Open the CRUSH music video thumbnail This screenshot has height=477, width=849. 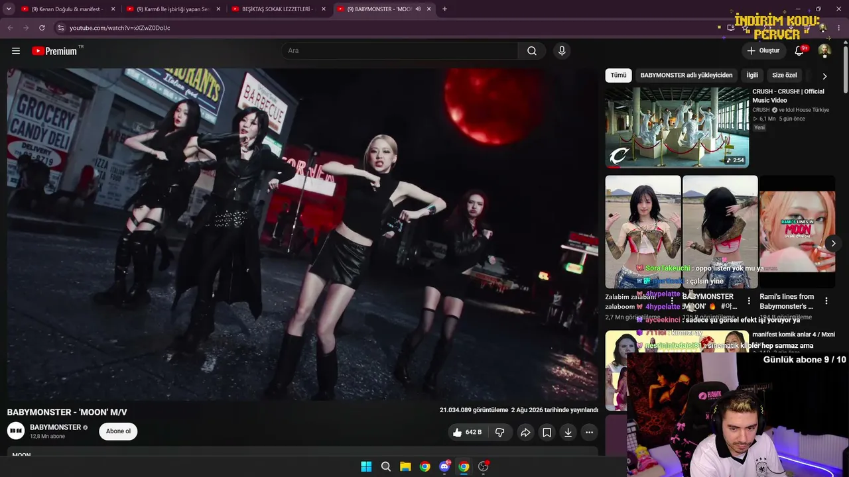click(677, 128)
